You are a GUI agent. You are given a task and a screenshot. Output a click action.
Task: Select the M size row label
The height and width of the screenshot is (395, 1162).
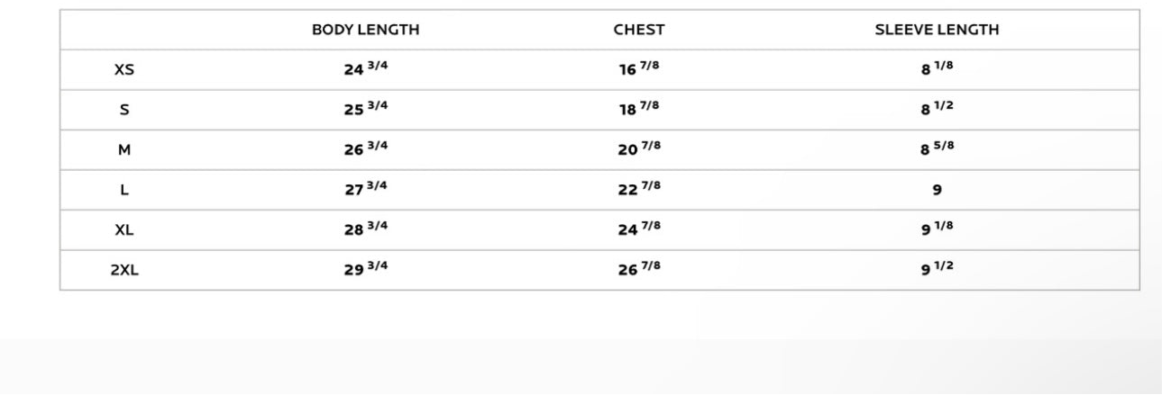(124, 150)
